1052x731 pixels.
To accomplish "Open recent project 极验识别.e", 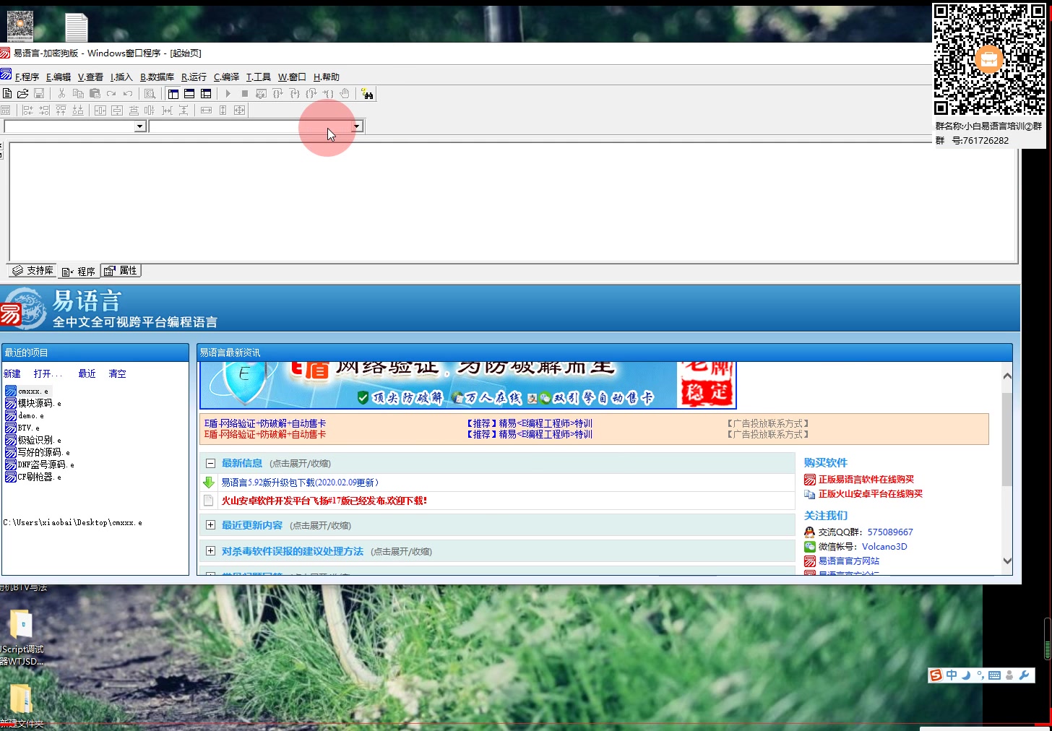I will click(x=33, y=440).
